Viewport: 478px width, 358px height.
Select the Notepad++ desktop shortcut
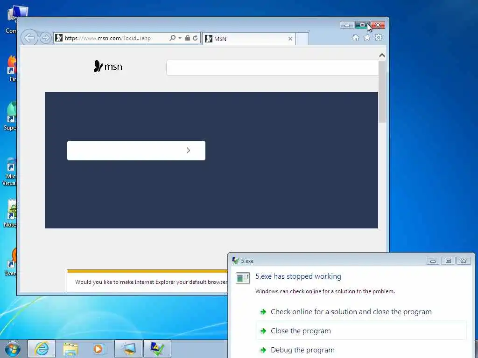pyautogui.click(x=10, y=213)
